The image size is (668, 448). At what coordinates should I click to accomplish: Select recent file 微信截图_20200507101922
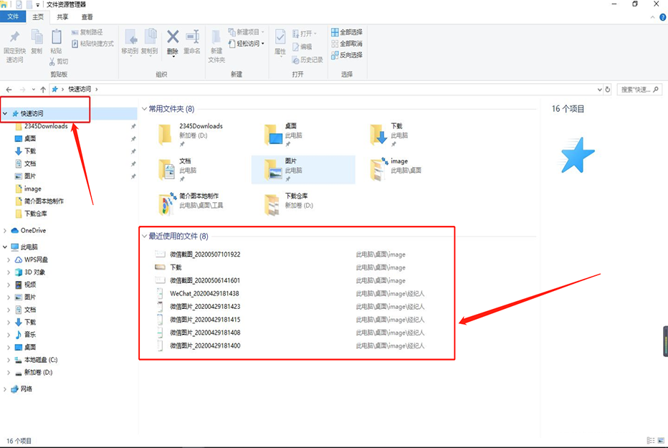[x=205, y=254]
